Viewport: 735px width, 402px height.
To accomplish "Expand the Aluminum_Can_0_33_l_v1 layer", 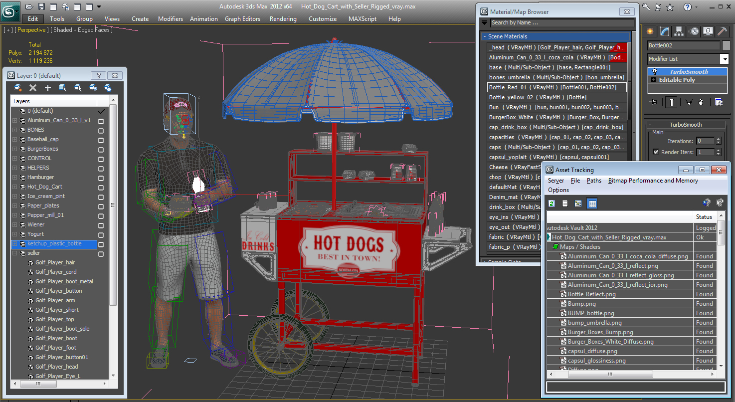I will [x=15, y=121].
